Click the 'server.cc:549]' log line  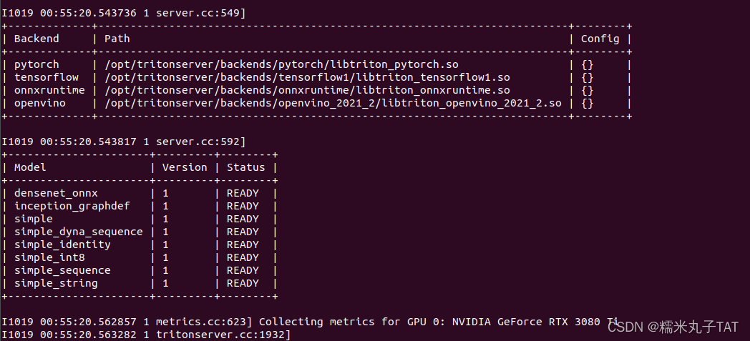[x=124, y=13]
